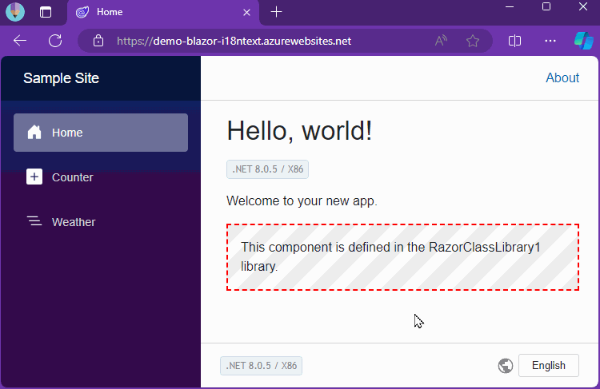
Task: Click the globe language icon
Action: (x=506, y=366)
